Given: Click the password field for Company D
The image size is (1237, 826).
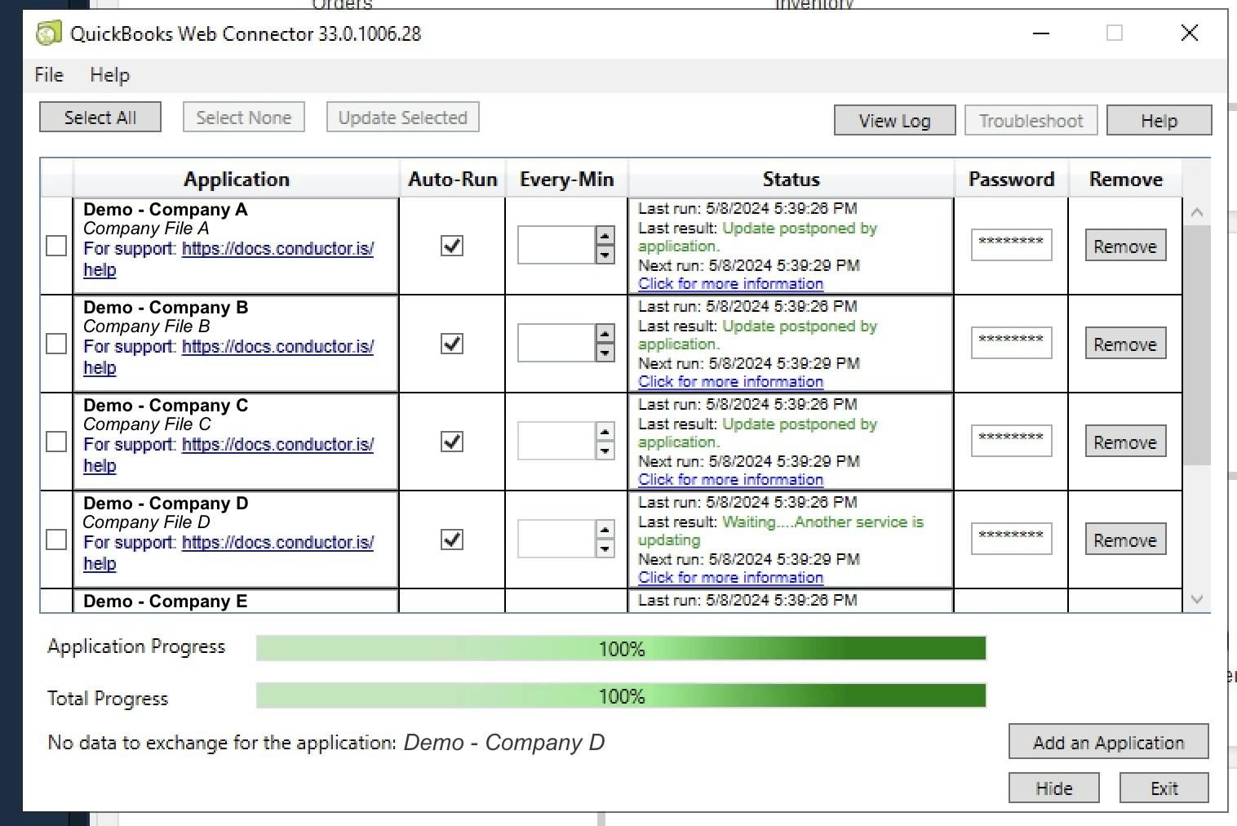Looking at the screenshot, I should [x=1011, y=539].
